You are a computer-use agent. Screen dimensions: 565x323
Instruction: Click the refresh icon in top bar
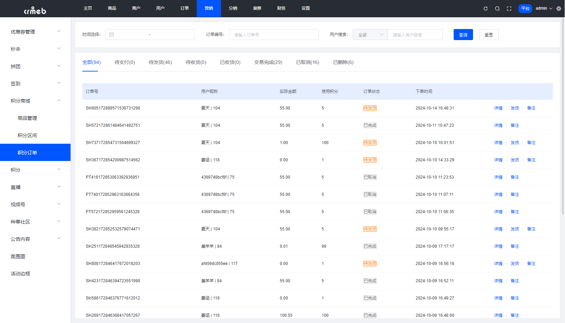[485, 8]
